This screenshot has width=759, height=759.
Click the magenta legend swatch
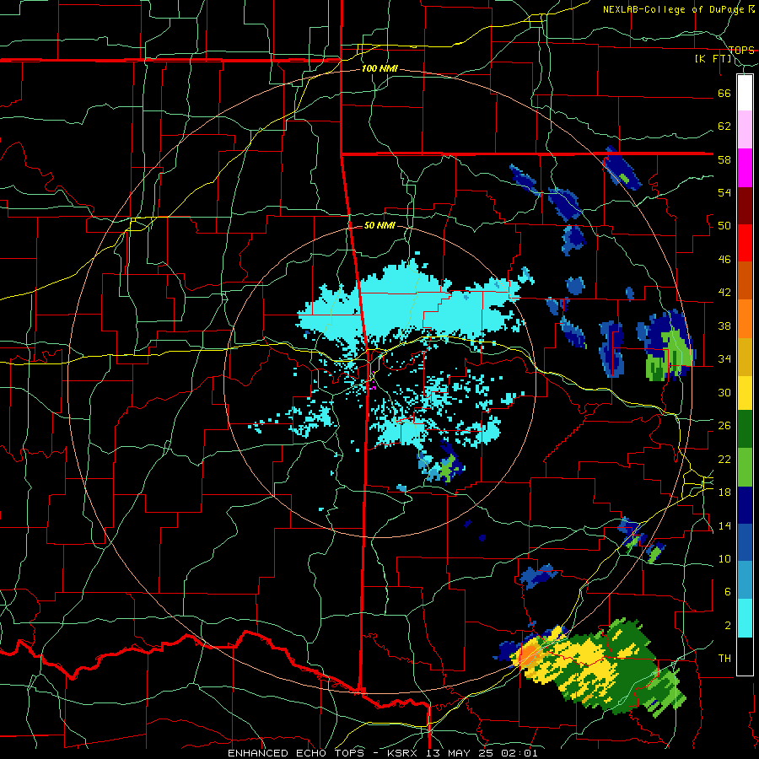pyautogui.click(x=745, y=168)
